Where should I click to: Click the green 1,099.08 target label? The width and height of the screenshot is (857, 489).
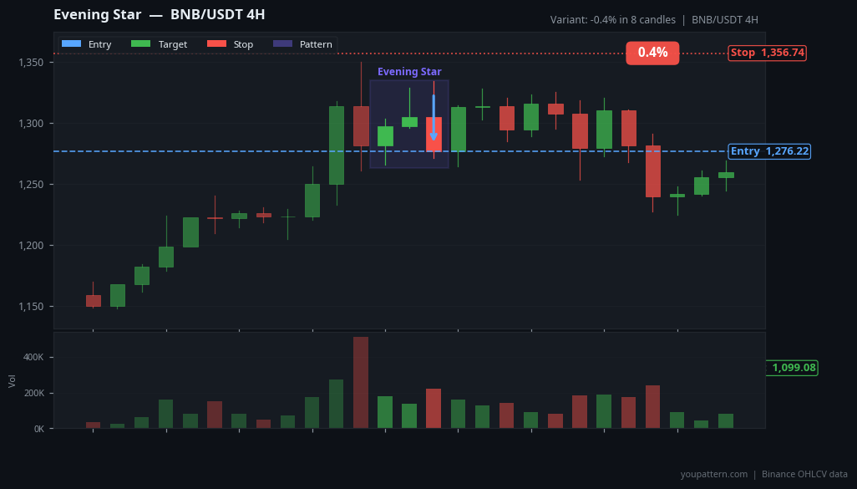[793, 368]
